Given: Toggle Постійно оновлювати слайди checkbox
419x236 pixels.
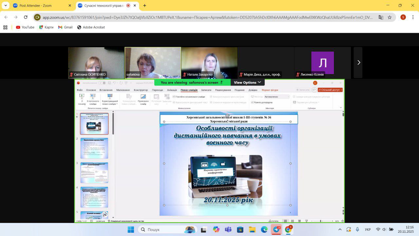Looking at the screenshot, I should [174, 97].
